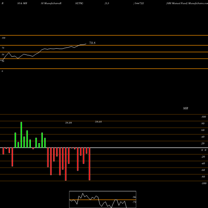Screen dimensions: 208x208
Task: Click the MR panel title
Action: click(x=186, y=108)
